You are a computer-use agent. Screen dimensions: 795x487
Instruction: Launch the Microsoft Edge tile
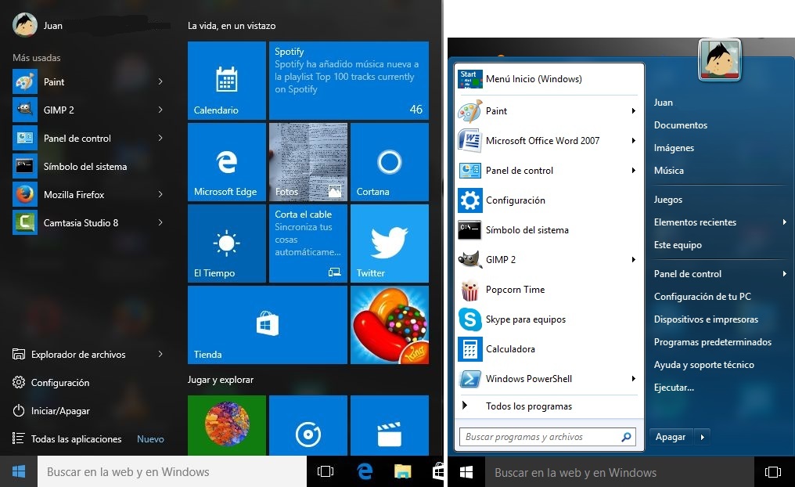click(x=227, y=162)
